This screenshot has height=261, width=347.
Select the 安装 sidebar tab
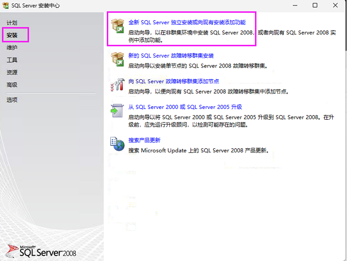coord(12,35)
